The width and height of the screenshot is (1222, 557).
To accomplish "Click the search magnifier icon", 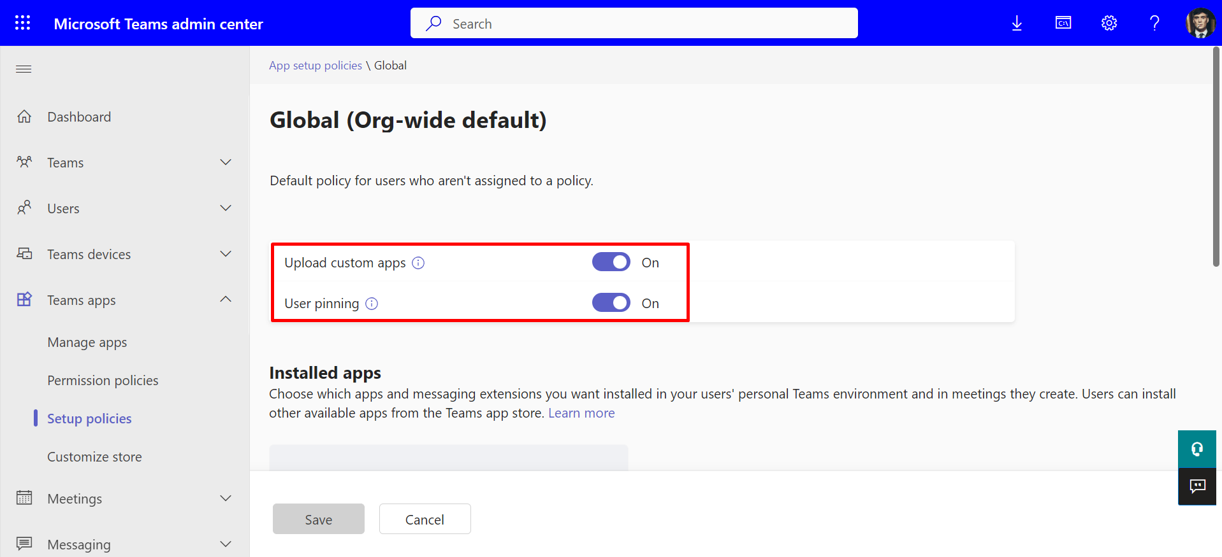I will [x=433, y=24].
